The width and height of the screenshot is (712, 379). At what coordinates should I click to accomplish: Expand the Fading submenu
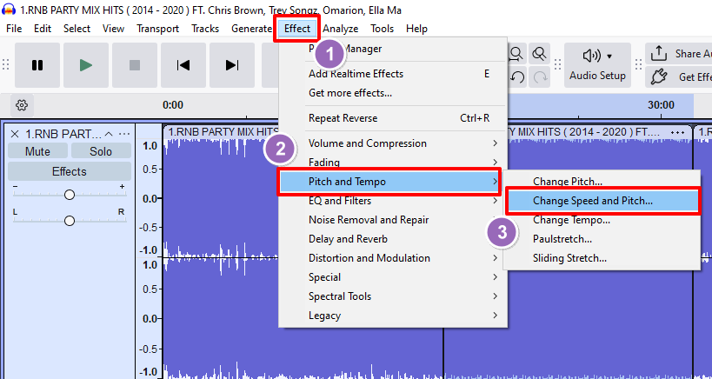click(x=392, y=162)
